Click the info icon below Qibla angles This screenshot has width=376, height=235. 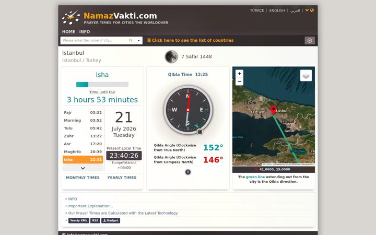pos(188,172)
